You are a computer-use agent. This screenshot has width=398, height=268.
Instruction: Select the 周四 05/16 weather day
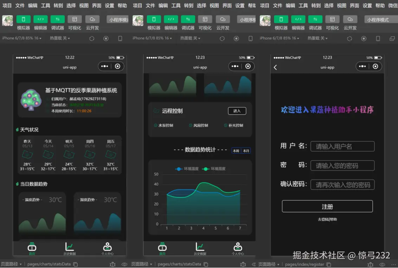pos(90,155)
